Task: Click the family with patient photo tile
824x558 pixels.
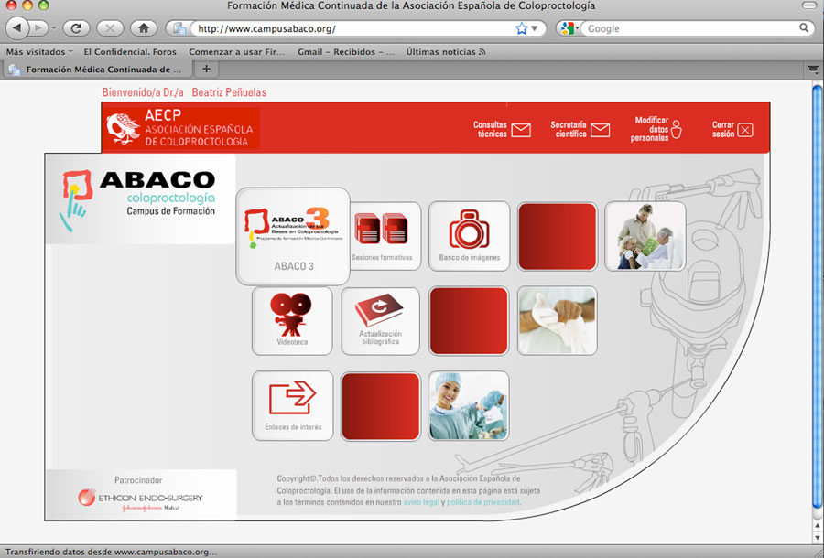Action: (x=645, y=236)
